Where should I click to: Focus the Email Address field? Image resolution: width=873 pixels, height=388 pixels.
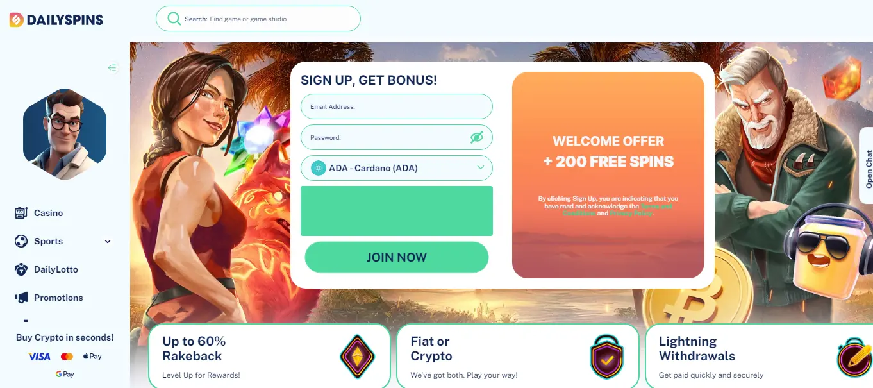397,106
